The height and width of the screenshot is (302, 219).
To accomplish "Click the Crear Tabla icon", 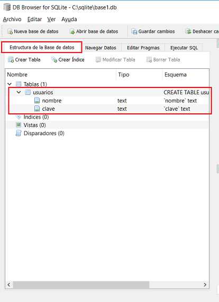I will coord(11,60).
